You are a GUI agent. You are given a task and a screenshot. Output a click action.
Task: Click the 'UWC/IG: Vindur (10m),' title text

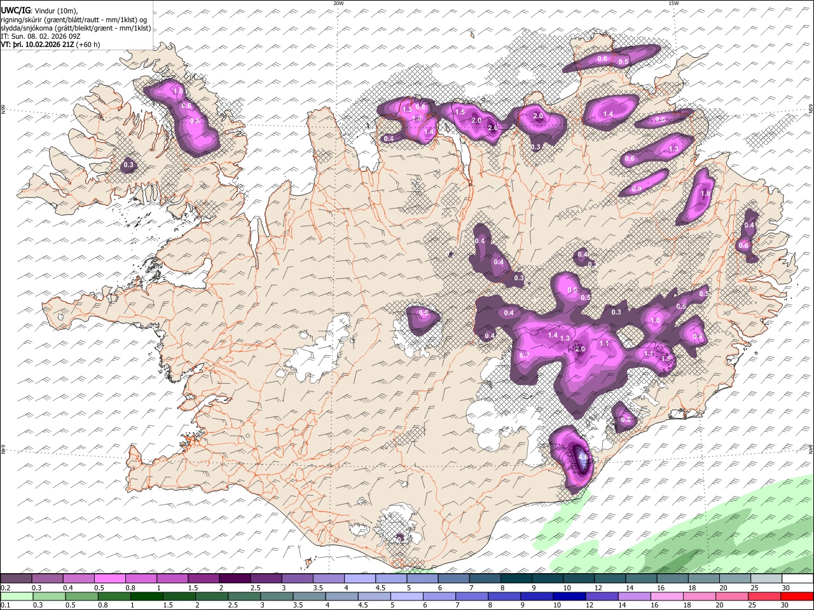click(x=39, y=11)
